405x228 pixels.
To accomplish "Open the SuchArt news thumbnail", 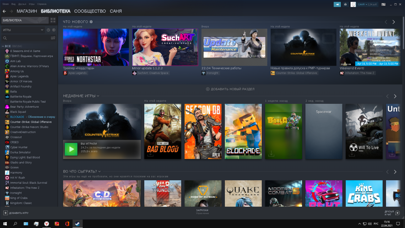I will pyautogui.click(x=165, y=47).
